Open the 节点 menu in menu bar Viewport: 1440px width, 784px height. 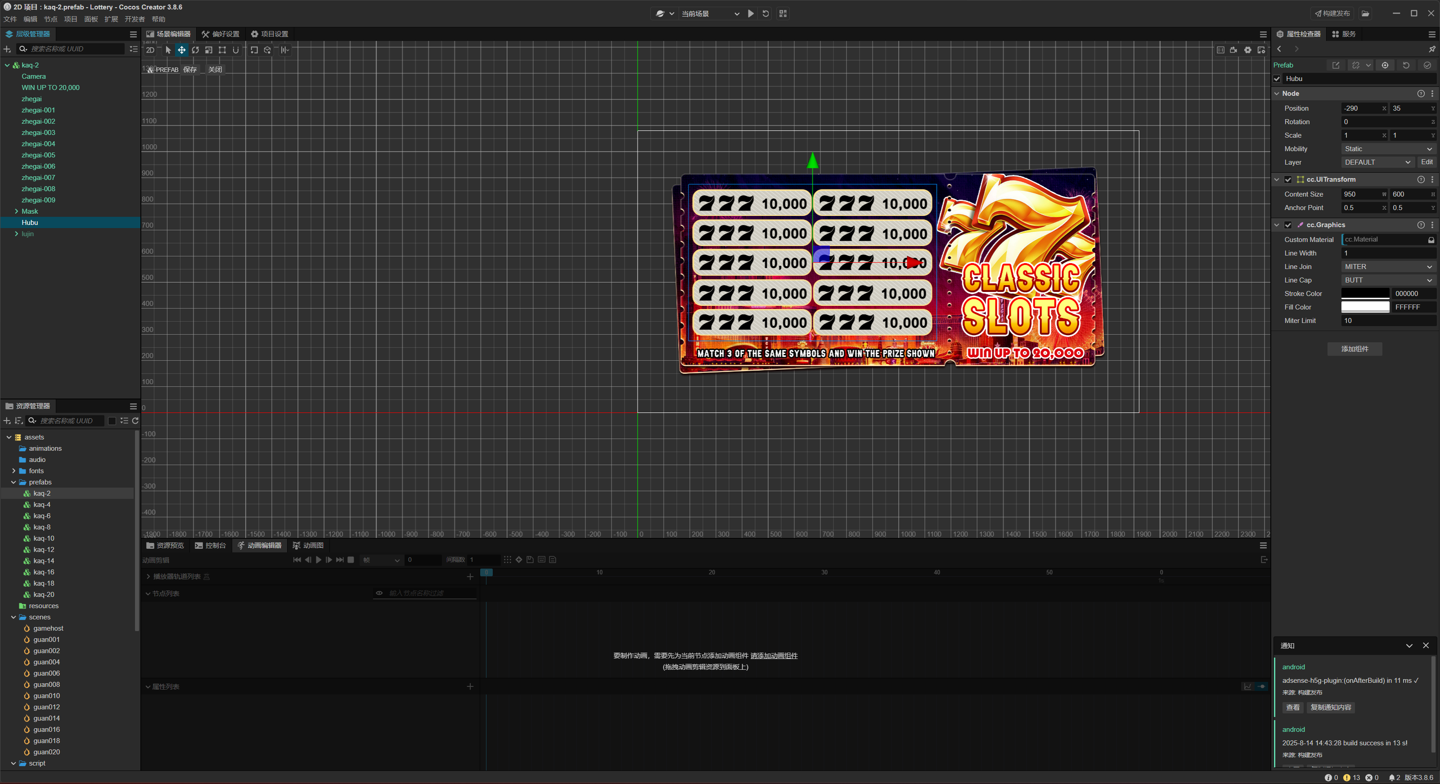pyautogui.click(x=50, y=19)
